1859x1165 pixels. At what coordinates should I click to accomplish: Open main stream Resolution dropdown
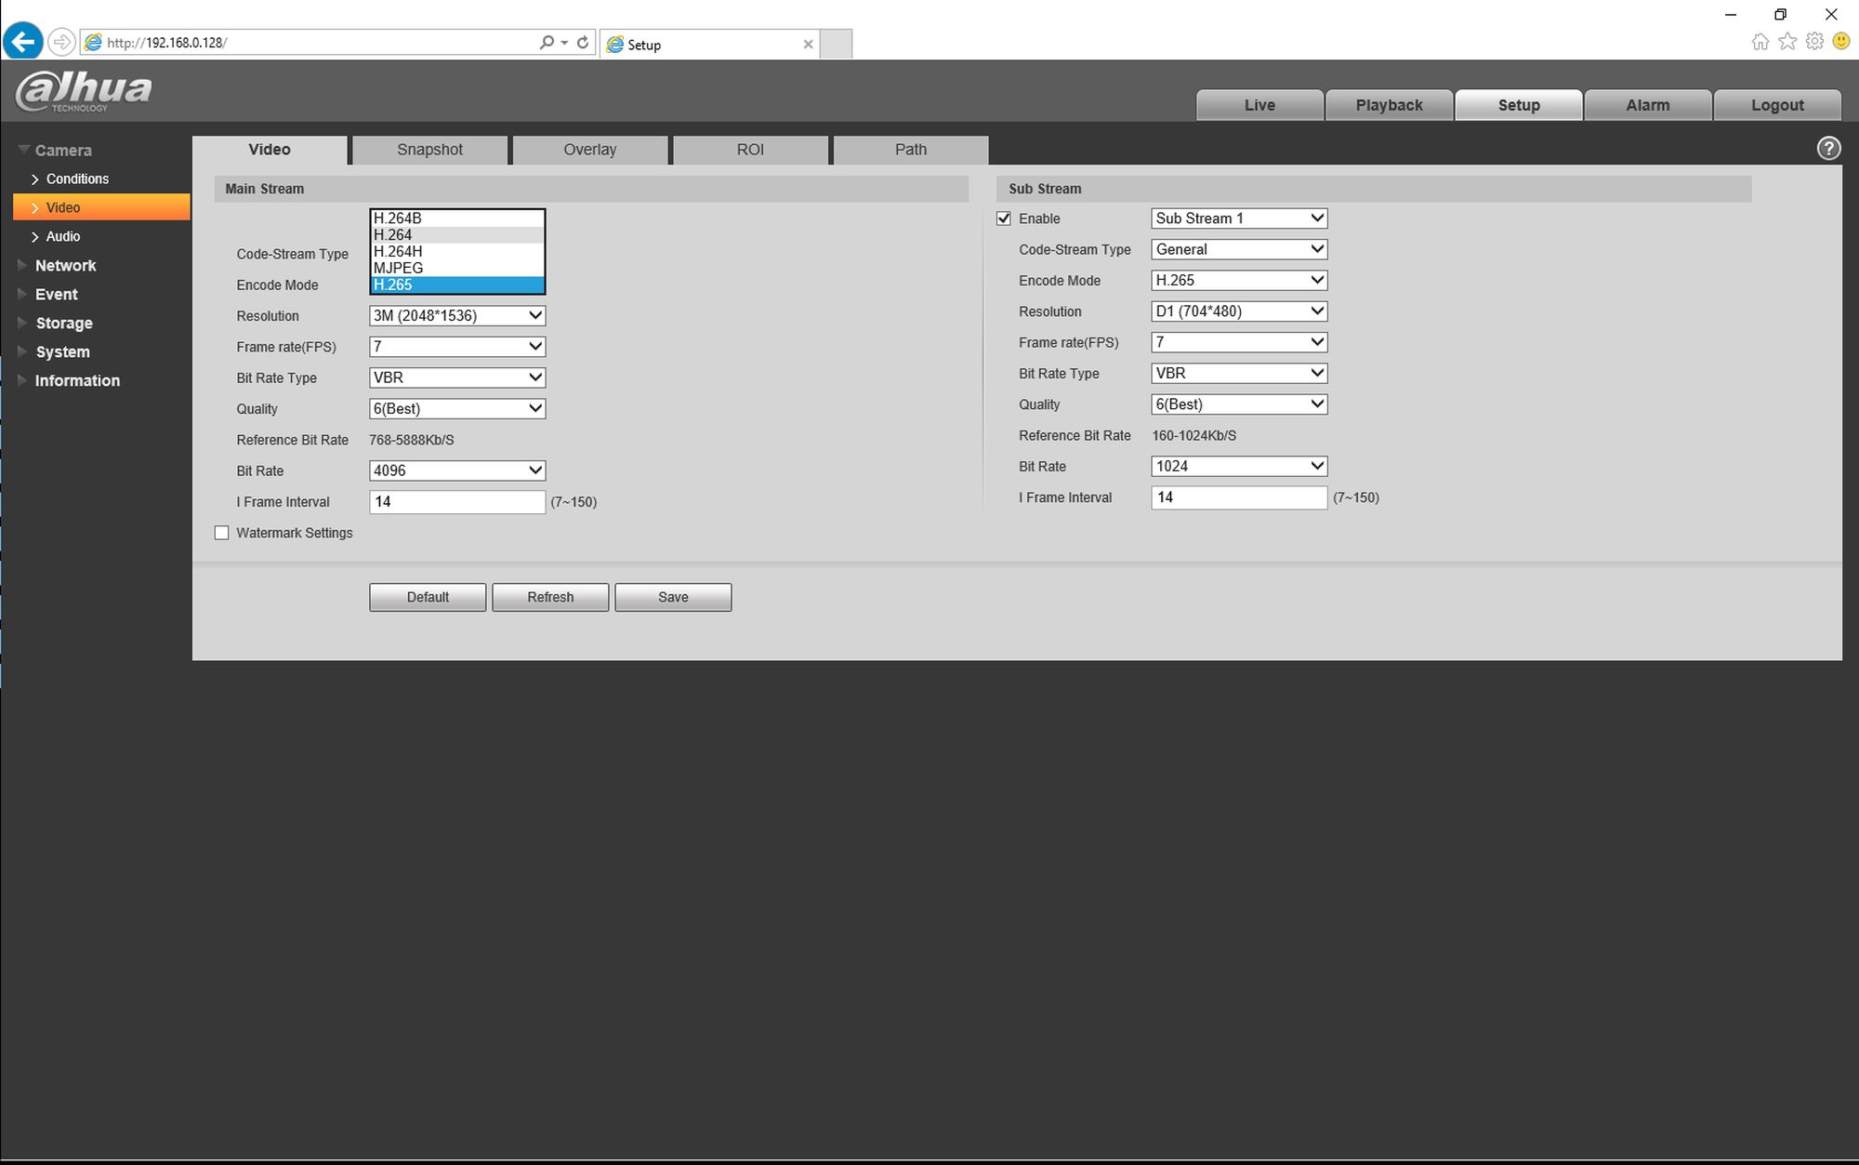pos(456,316)
